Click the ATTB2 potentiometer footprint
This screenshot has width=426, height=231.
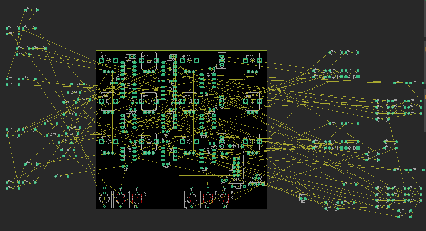click(149, 103)
